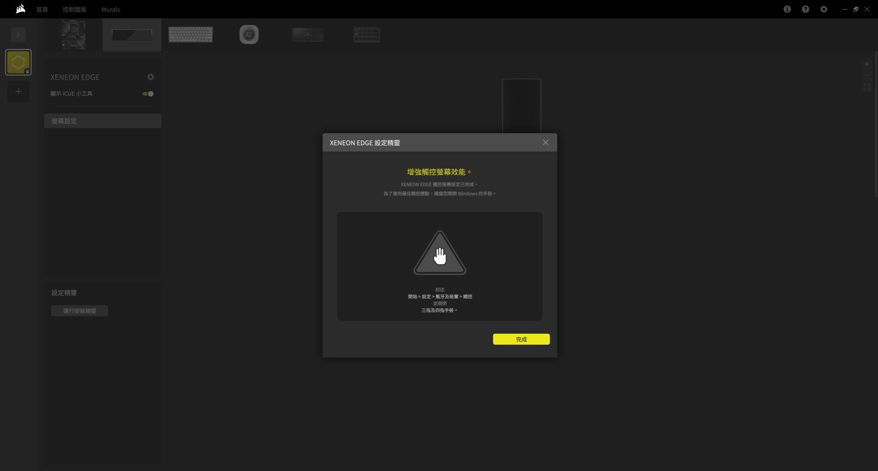Select the yellow hexagon profile icon

(x=18, y=62)
